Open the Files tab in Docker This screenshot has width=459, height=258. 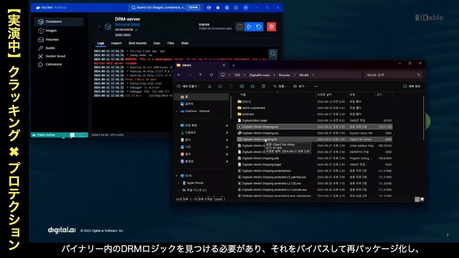point(171,43)
